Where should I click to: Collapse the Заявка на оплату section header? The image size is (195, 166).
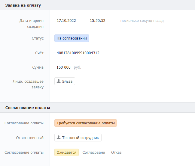point(23,5)
